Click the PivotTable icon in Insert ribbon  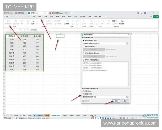(8, 21)
